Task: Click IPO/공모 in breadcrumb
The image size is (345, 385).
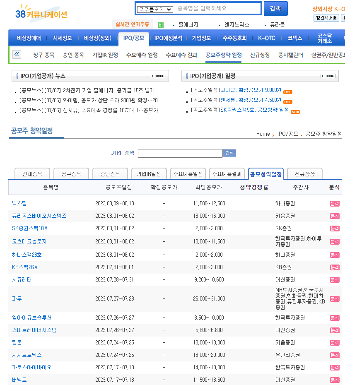Action: tap(287, 134)
